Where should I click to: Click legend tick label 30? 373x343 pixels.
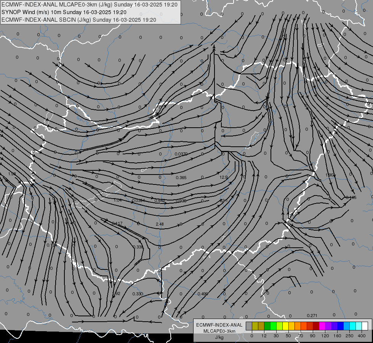276,336
